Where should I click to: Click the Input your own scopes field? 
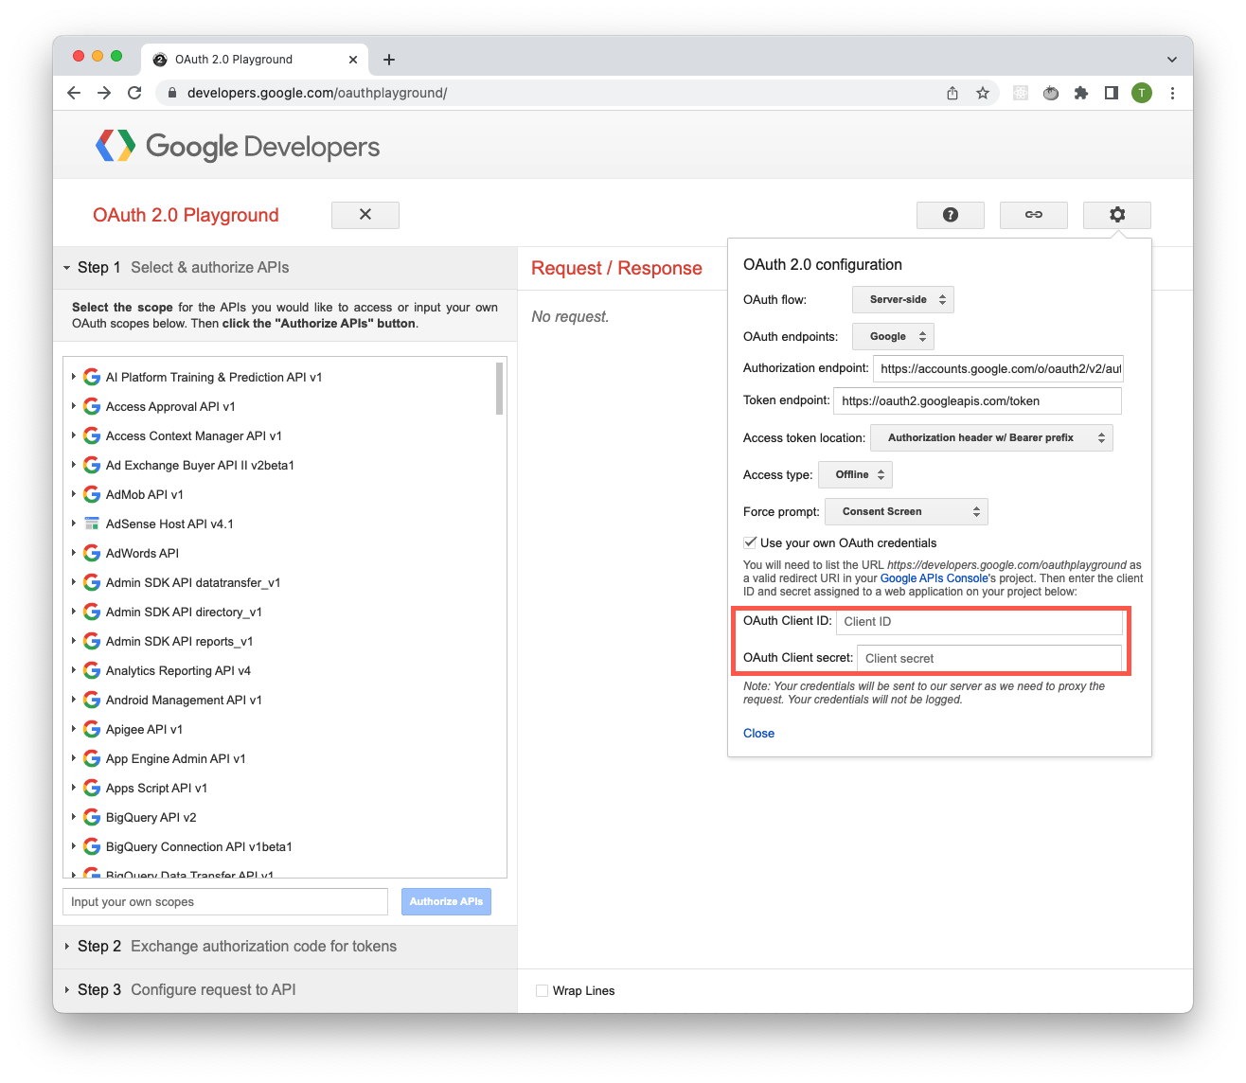coord(225,901)
